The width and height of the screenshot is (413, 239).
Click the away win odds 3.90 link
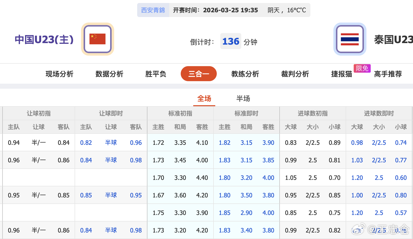pos(268,143)
